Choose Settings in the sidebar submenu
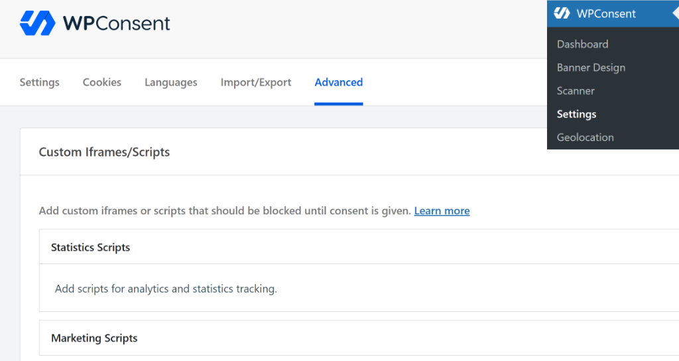The width and height of the screenshot is (679, 361). tap(576, 114)
